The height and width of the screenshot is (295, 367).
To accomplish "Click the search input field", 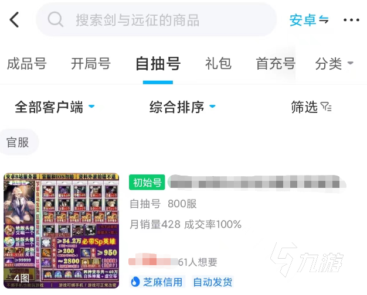I will tap(157, 20).
